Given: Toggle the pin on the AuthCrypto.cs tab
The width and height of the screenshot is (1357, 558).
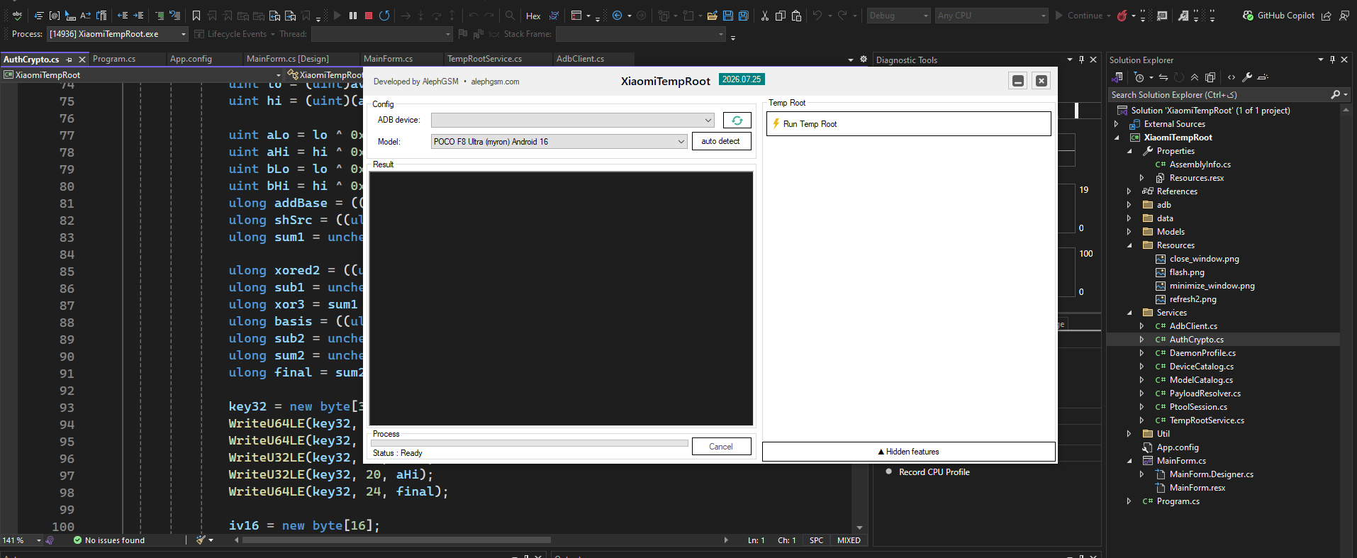Looking at the screenshot, I should 69,60.
